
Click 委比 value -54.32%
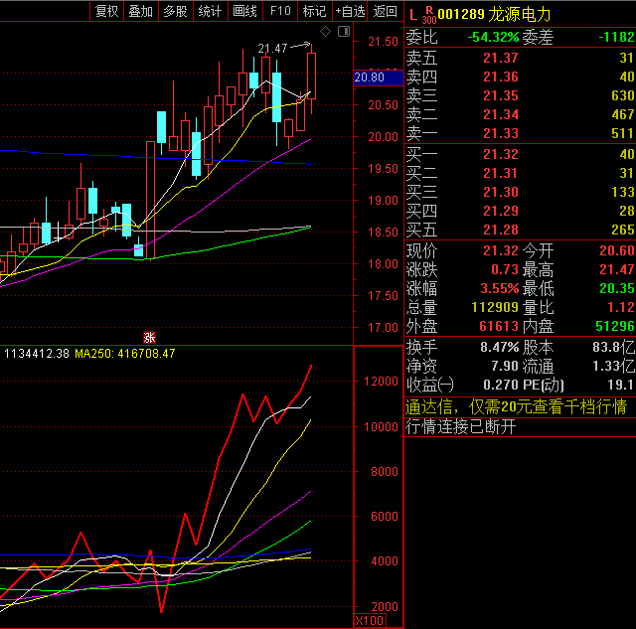tap(493, 38)
